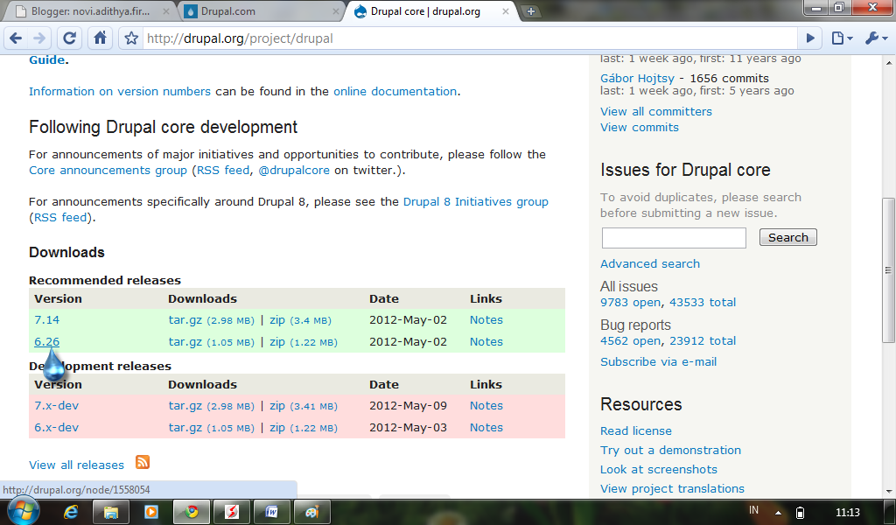This screenshot has height=525, width=896.
Task: Open Paint from taskbar
Action: click(312, 512)
